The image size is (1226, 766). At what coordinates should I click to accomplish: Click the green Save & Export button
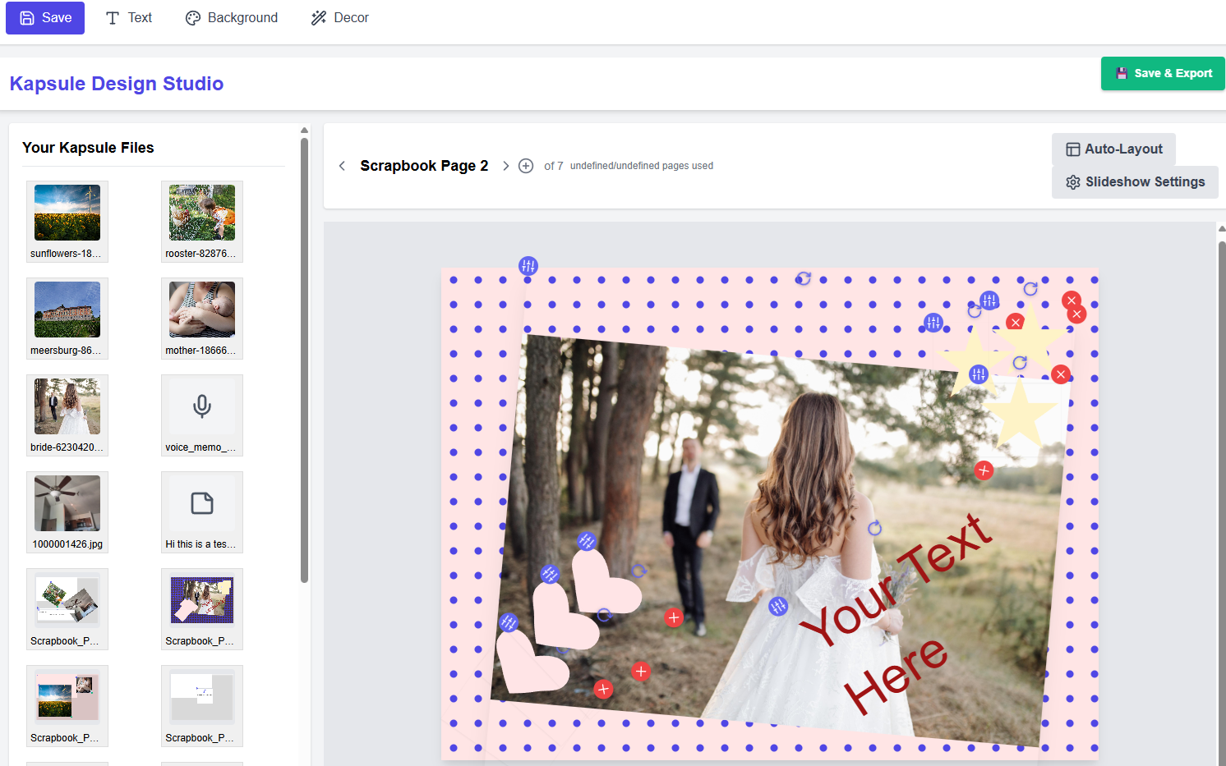pyautogui.click(x=1163, y=74)
